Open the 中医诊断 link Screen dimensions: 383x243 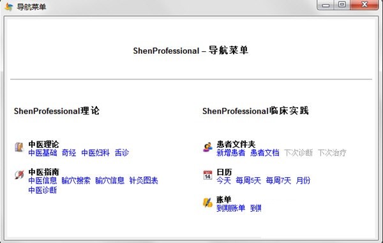click(43, 190)
